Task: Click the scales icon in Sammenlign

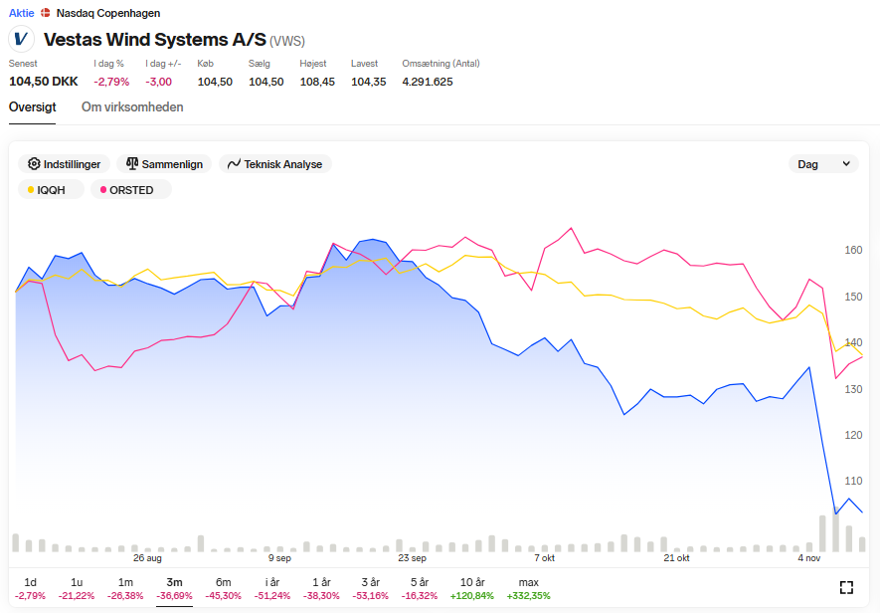Action: click(x=132, y=163)
